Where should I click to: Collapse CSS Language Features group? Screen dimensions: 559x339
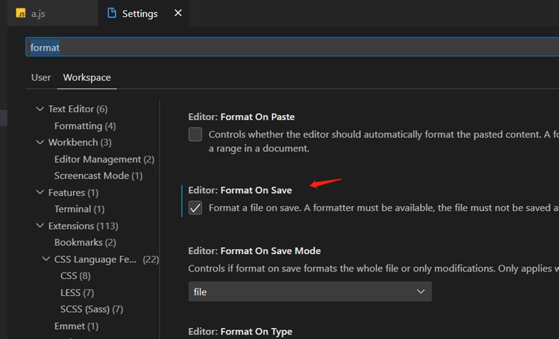47,260
